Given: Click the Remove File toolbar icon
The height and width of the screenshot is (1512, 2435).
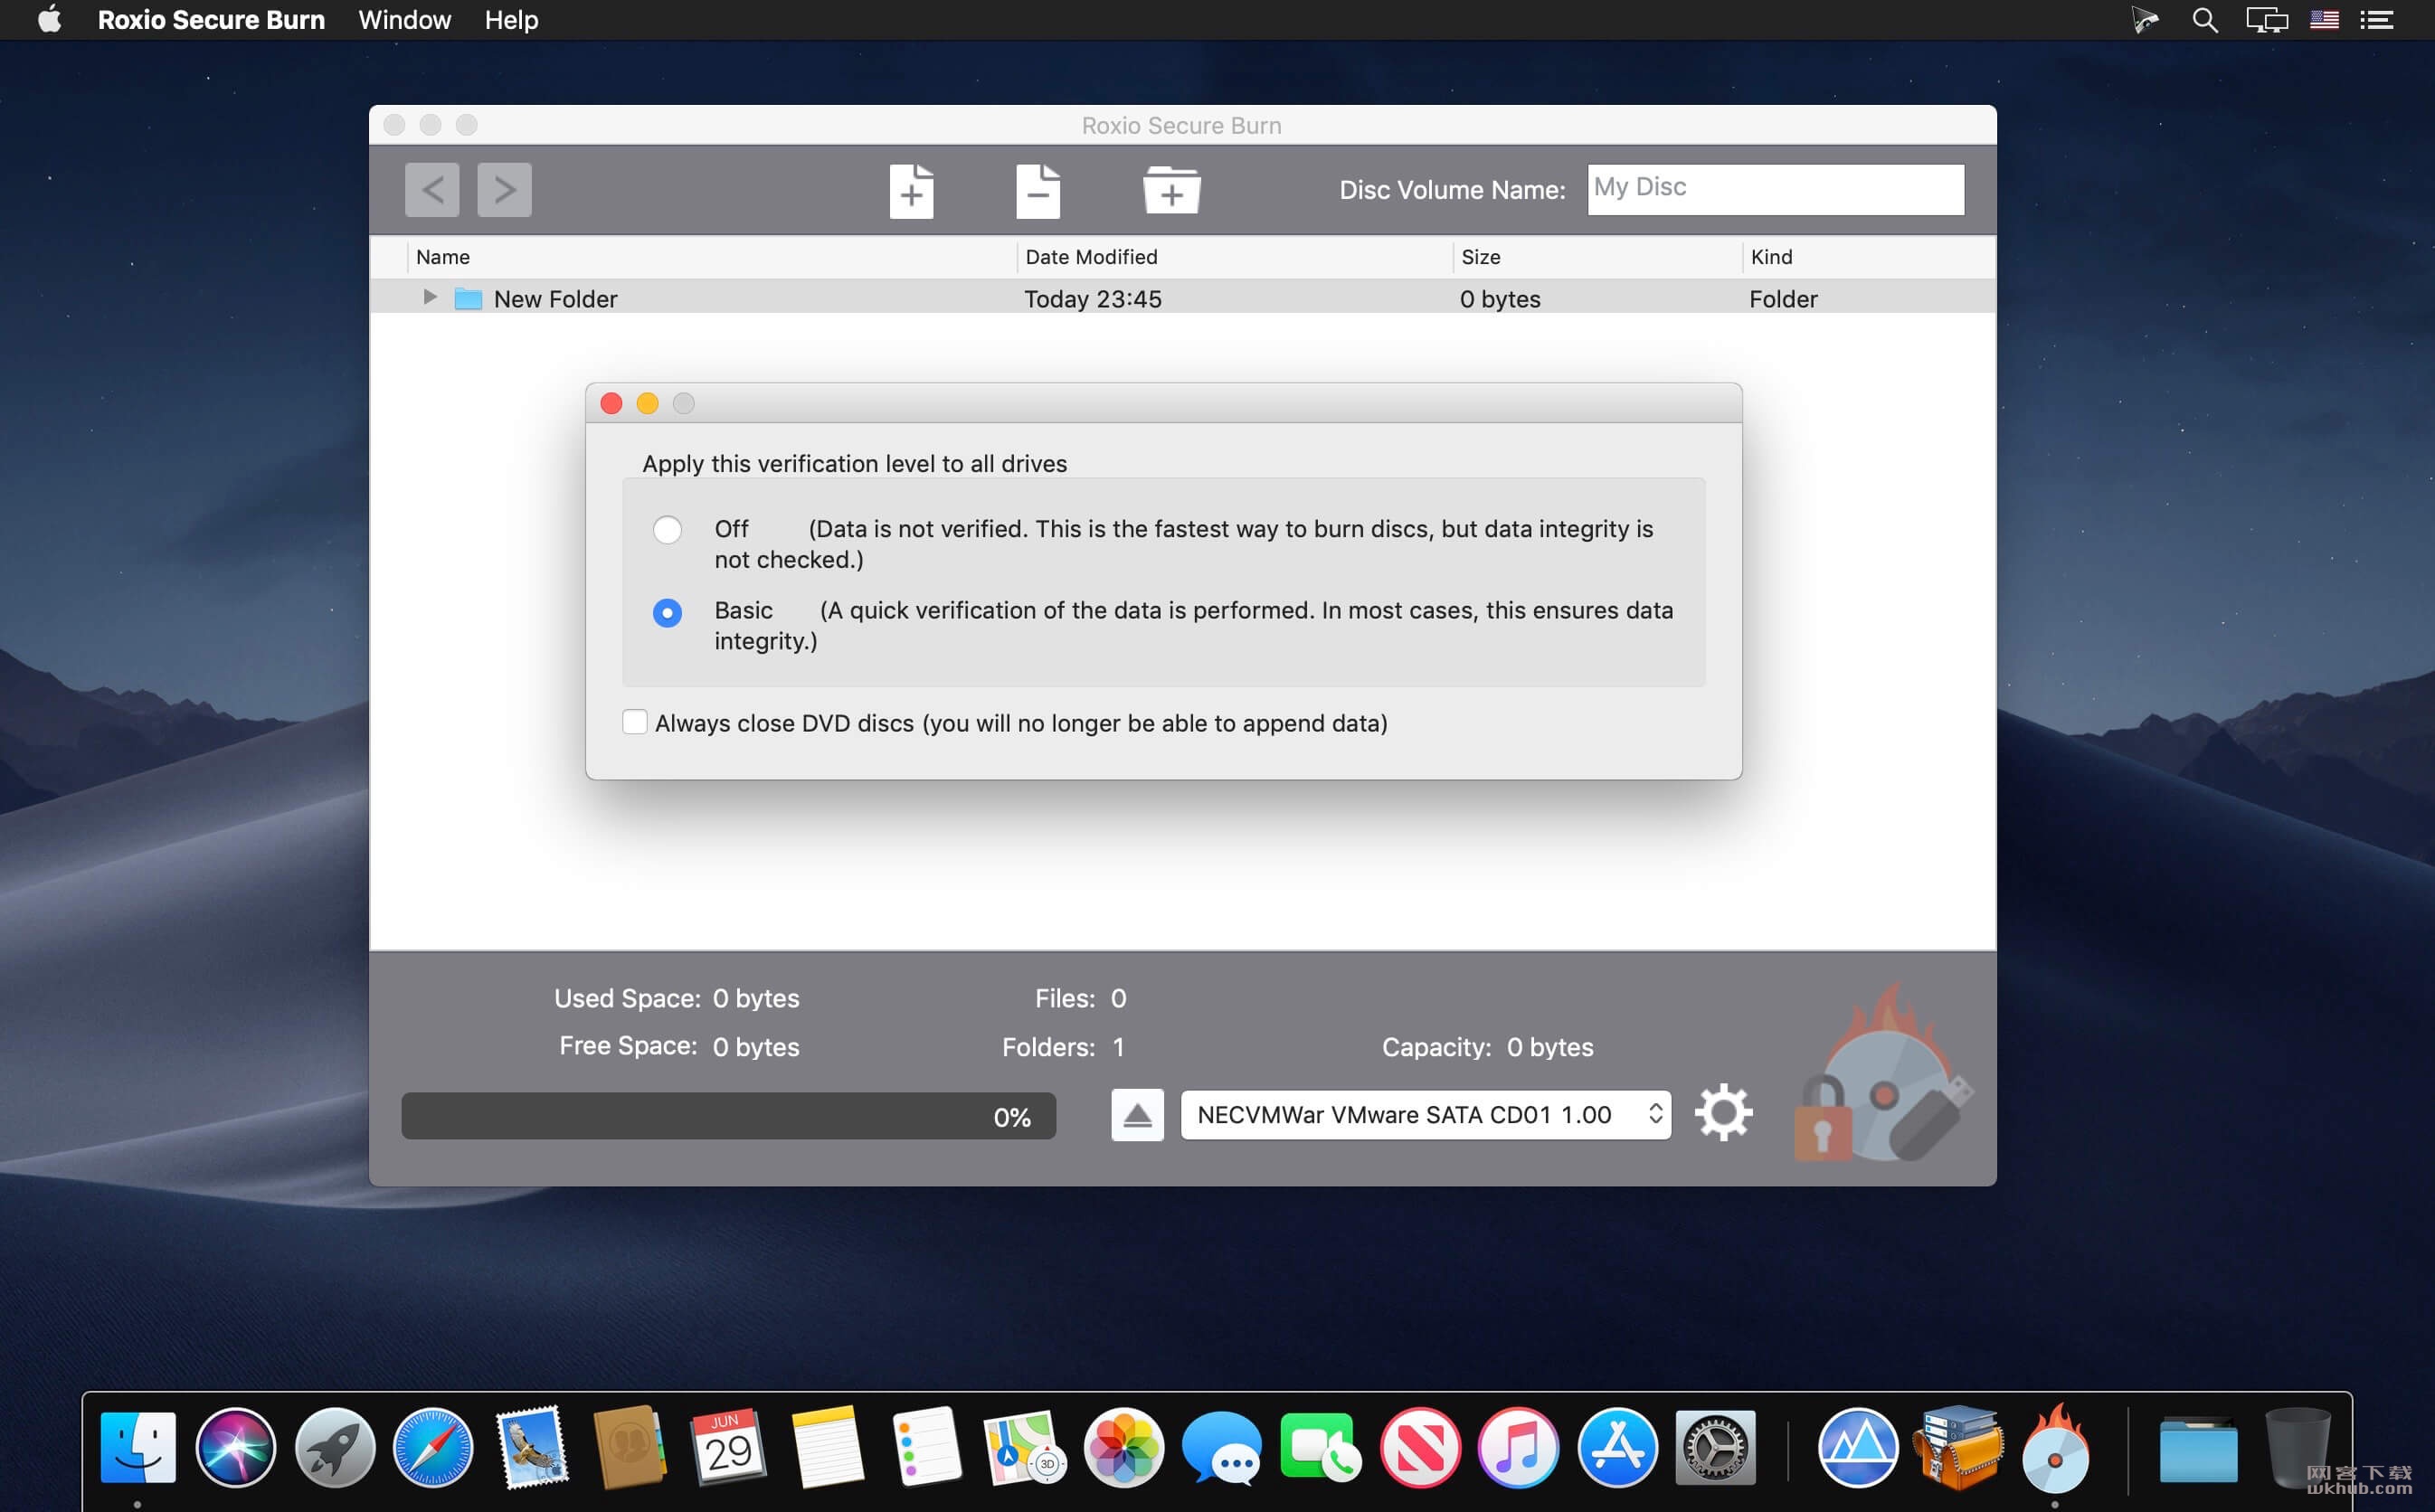Looking at the screenshot, I should pyautogui.click(x=1038, y=190).
